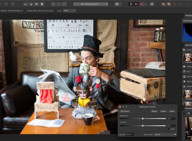Click the Auto Levels toolbar icon

[x=25, y=4]
